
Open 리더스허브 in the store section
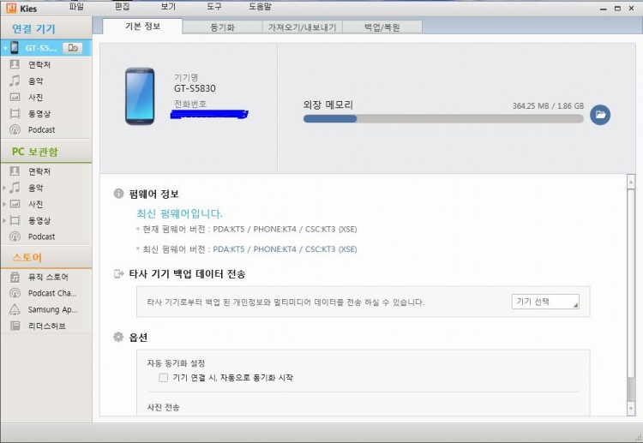[47, 326]
